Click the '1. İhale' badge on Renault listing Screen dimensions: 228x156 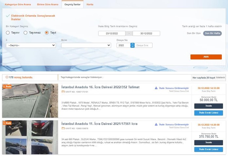click(x=7, y=86)
